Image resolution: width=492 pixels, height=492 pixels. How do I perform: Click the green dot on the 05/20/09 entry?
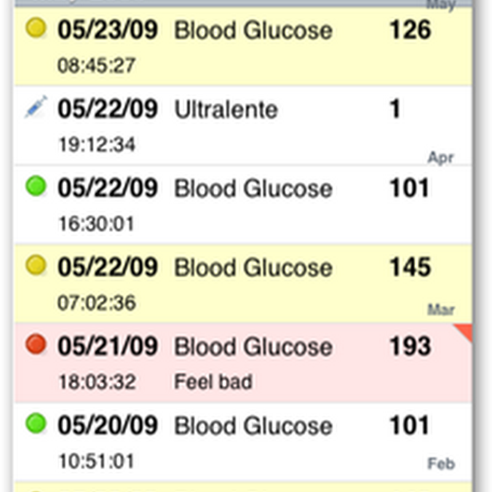point(36,423)
